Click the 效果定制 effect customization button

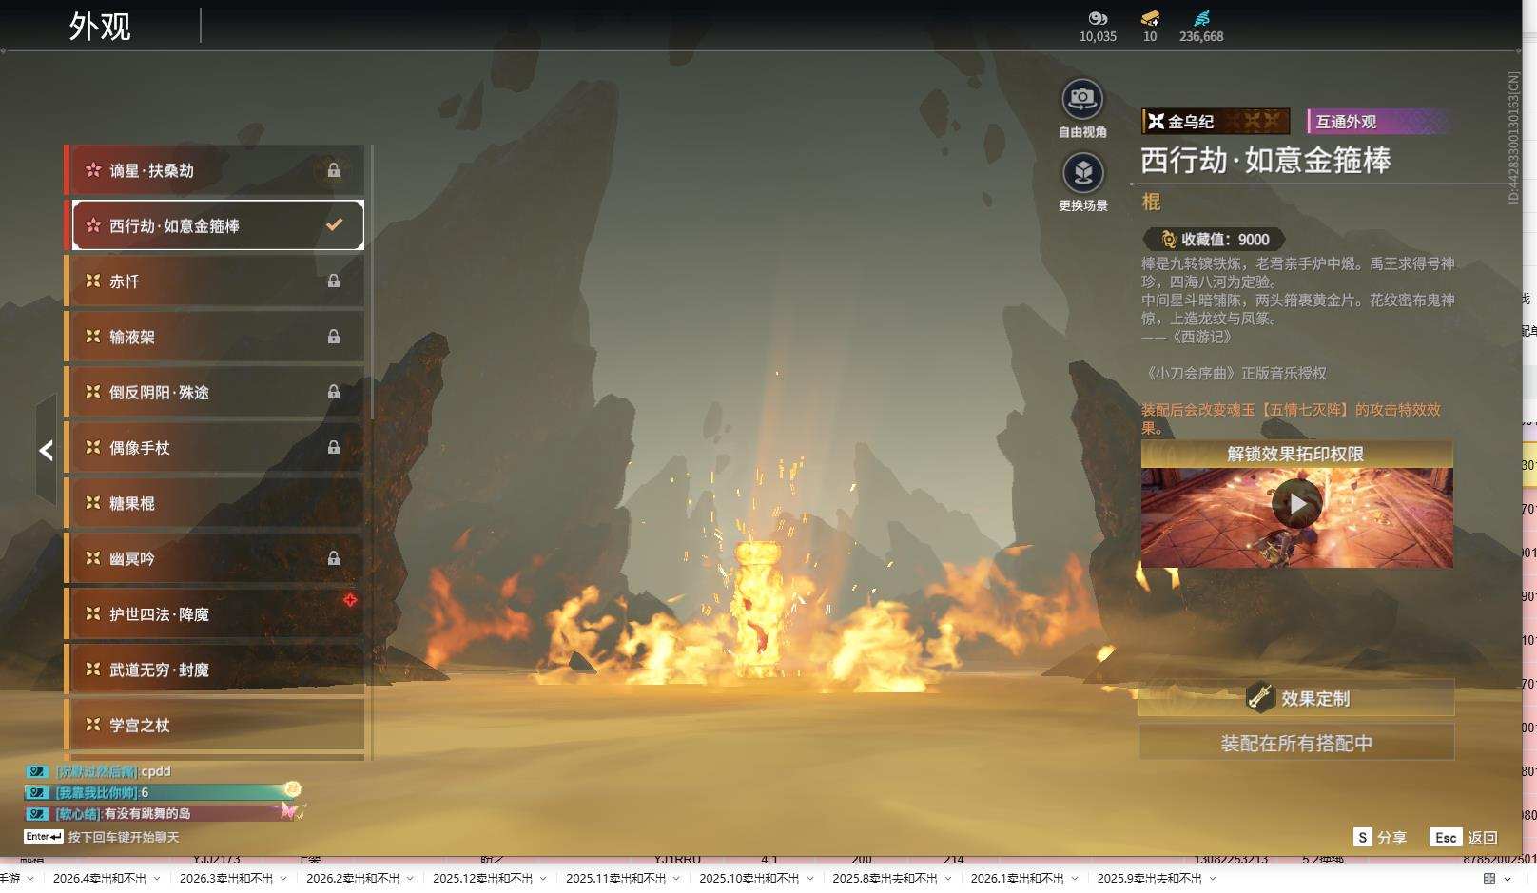click(1296, 698)
